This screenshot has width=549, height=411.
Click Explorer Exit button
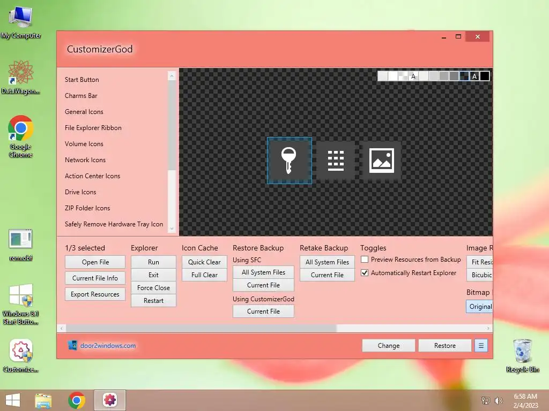[x=153, y=275]
